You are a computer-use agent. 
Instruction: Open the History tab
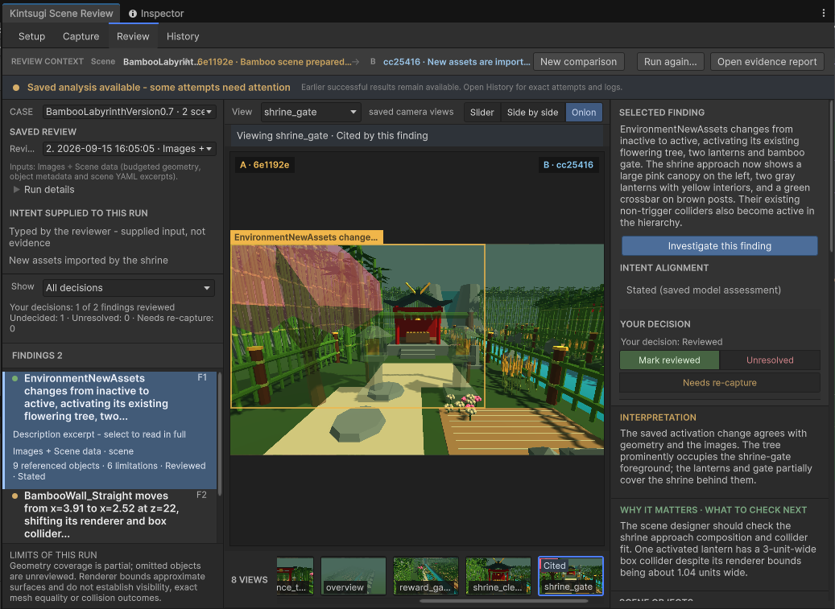click(183, 36)
